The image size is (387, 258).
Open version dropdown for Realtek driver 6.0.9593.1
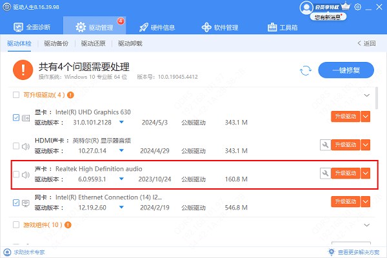(121, 179)
